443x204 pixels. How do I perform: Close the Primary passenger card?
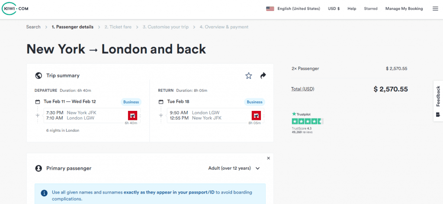268,158
